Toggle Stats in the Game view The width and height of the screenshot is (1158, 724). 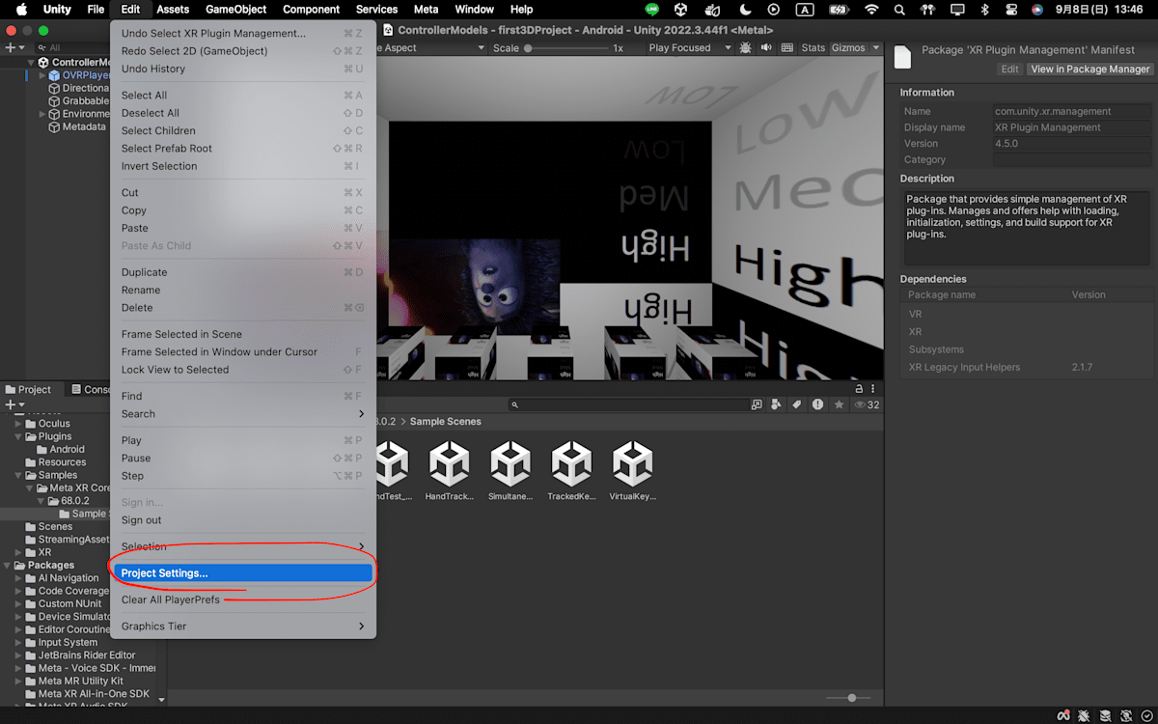(x=813, y=48)
